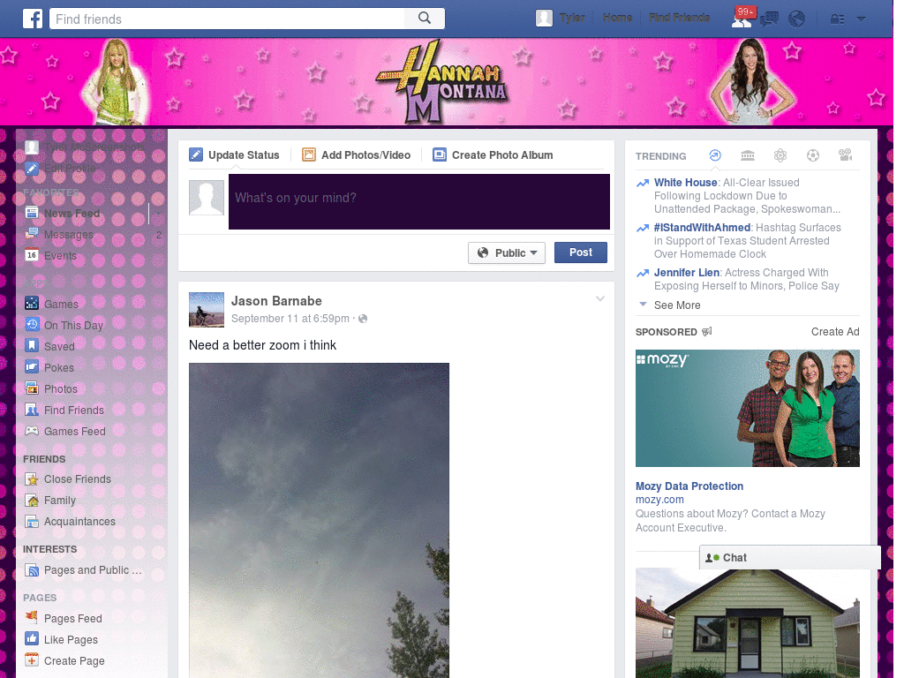This screenshot has width=904, height=678.
Task: Select the Top Trends arrow icon
Action: (x=715, y=155)
